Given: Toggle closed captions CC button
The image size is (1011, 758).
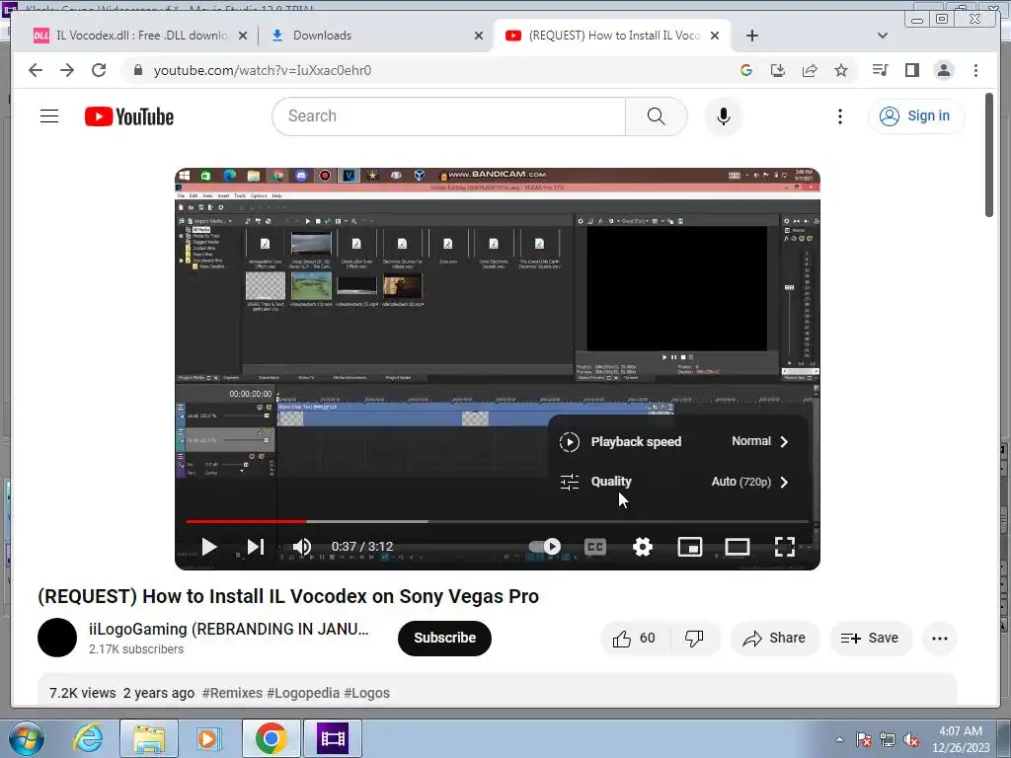Looking at the screenshot, I should [x=595, y=547].
